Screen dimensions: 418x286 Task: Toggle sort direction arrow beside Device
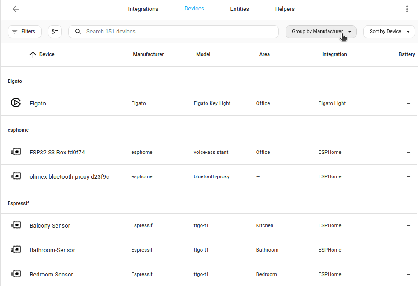pyautogui.click(x=33, y=55)
